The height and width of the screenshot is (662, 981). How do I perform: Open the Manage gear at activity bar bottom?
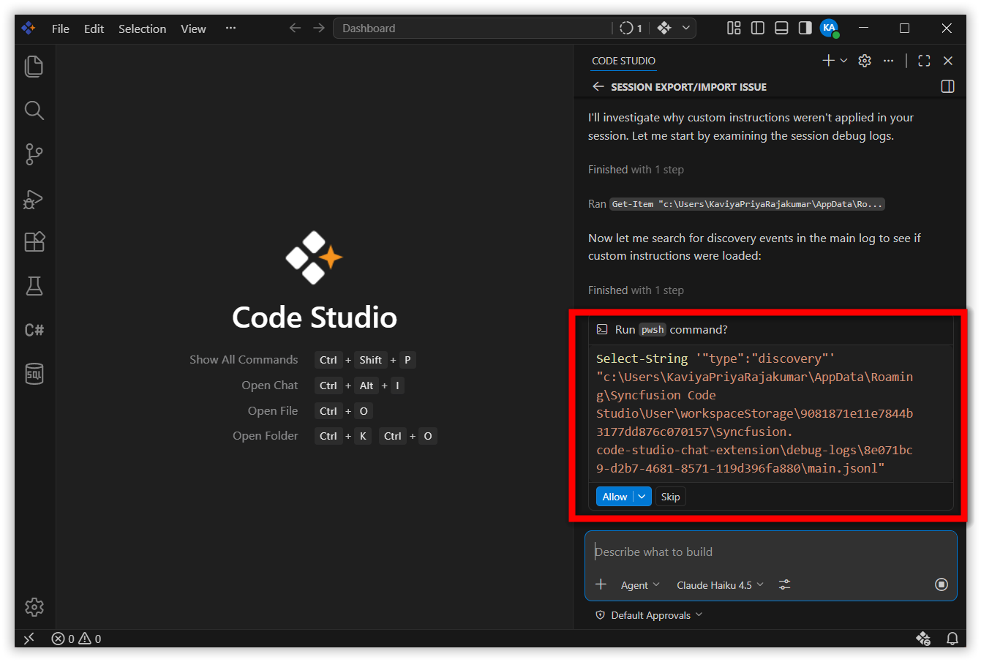click(x=34, y=607)
